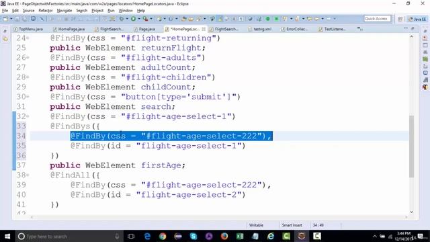Viewport: 430px width, 242px height.
Task: Show the hidden editor tabs list
Action: (360, 29)
